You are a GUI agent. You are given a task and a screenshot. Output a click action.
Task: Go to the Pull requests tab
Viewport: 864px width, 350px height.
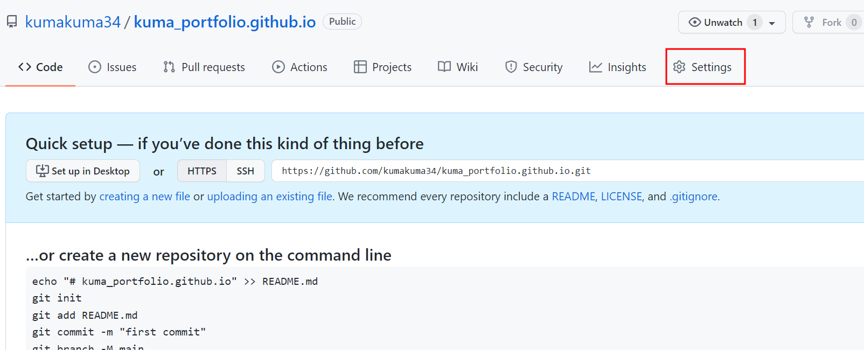tap(204, 67)
